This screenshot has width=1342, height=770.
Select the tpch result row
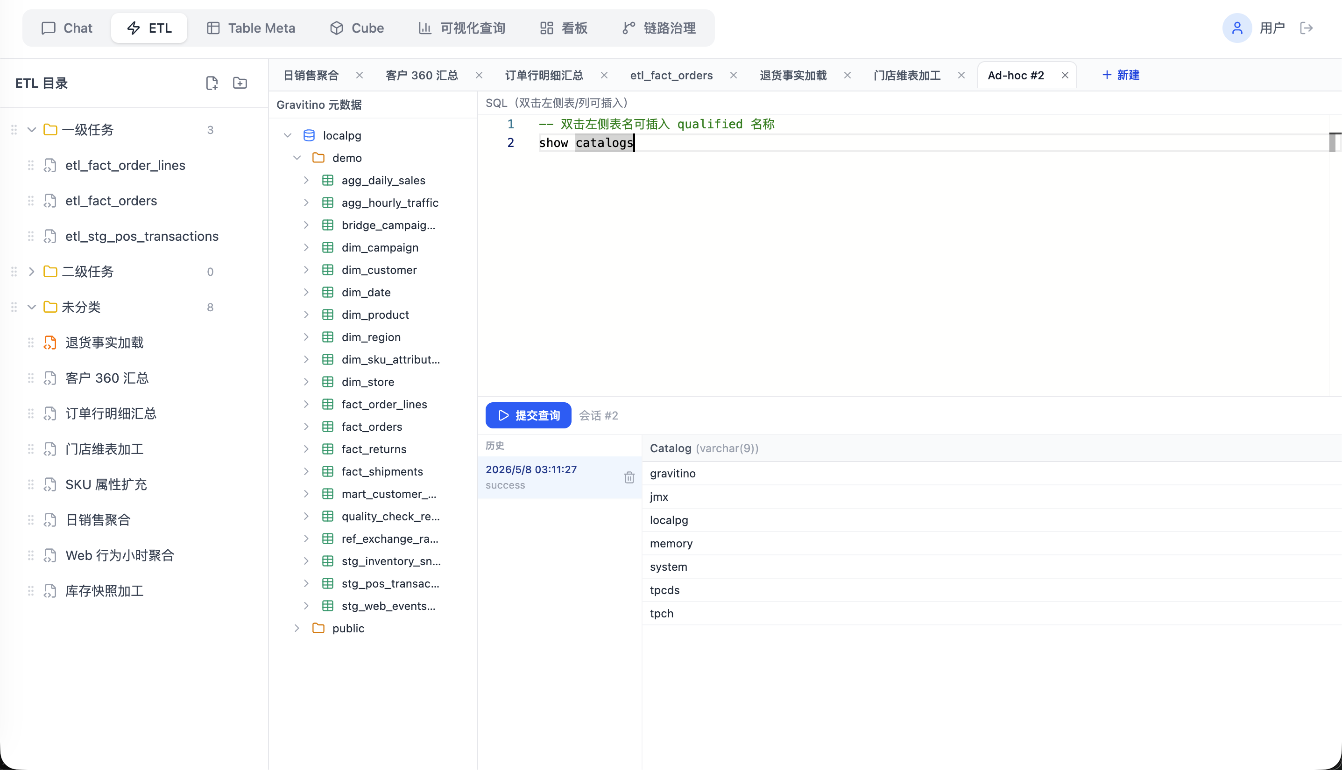pos(992,614)
